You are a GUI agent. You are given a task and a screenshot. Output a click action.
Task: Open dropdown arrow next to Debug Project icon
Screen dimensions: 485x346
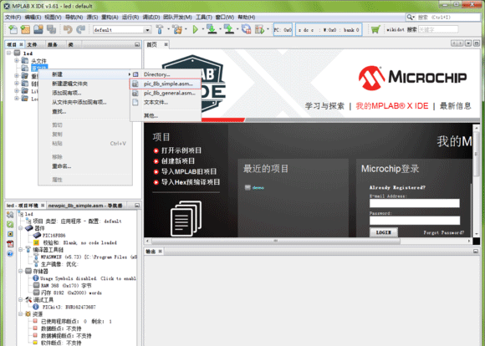(268, 30)
